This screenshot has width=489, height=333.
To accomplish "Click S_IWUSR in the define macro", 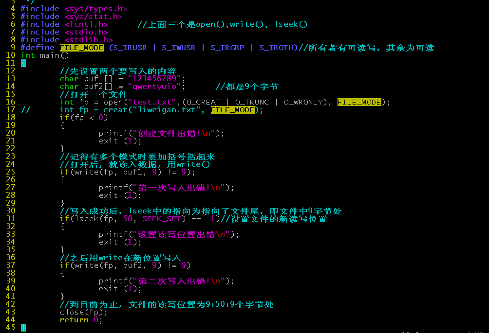I will tap(179, 48).
